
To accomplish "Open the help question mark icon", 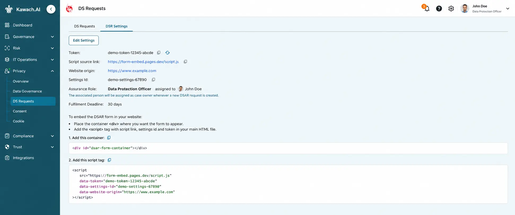I will (439, 8).
